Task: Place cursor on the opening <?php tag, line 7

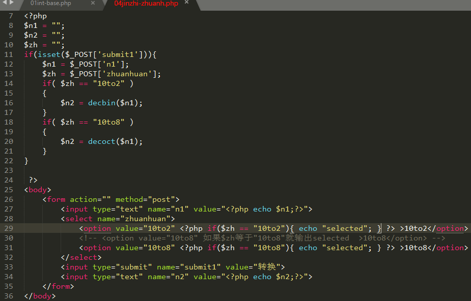Action: coord(36,16)
